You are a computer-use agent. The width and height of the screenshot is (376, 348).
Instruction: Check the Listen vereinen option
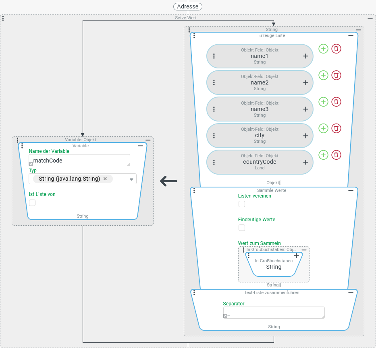(x=242, y=204)
